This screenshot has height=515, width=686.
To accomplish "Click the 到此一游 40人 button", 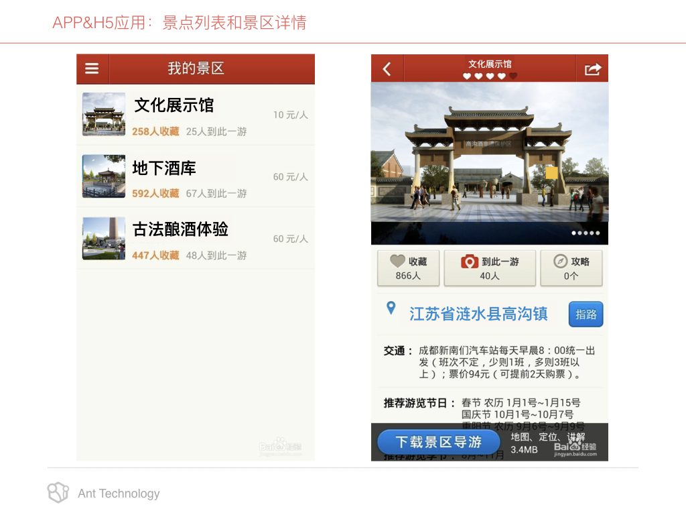I will (x=490, y=268).
